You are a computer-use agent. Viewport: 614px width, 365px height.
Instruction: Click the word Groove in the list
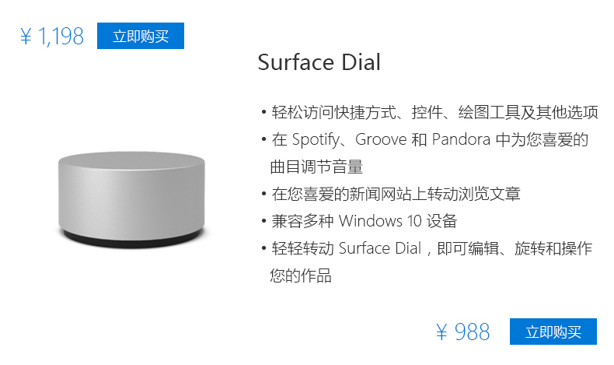click(x=382, y=140)
